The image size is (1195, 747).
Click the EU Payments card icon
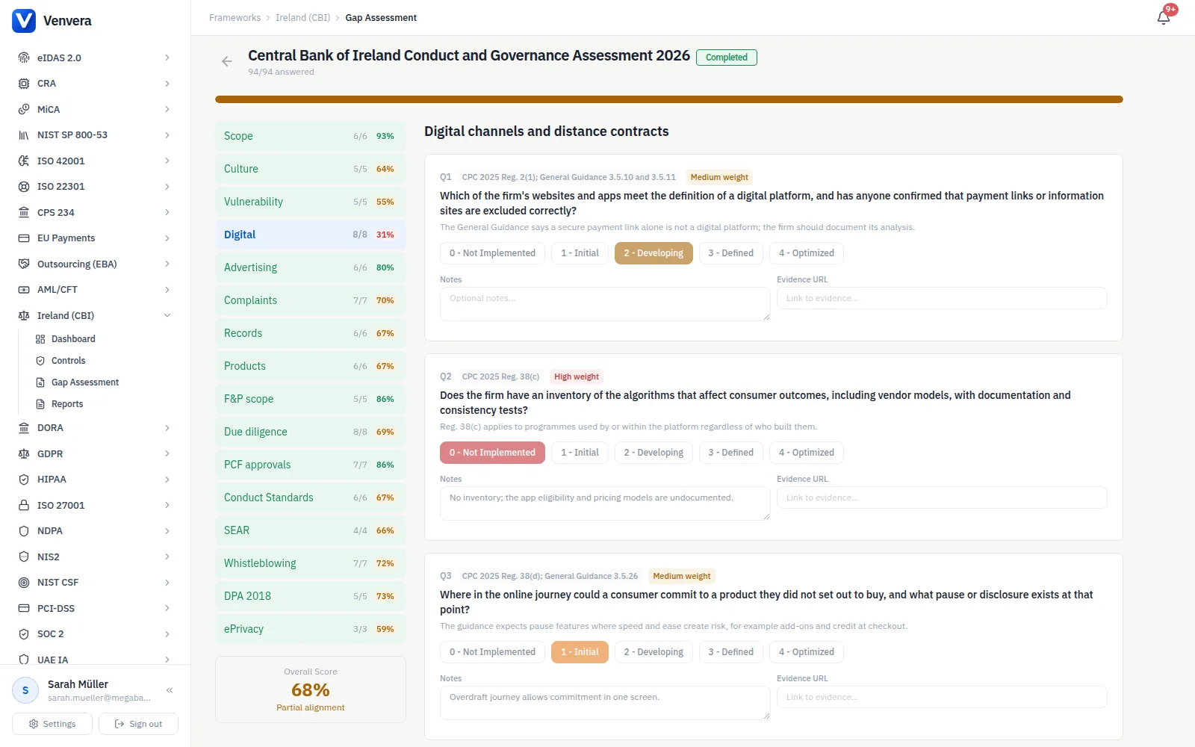pyautogui.click(x=24, y=238)
